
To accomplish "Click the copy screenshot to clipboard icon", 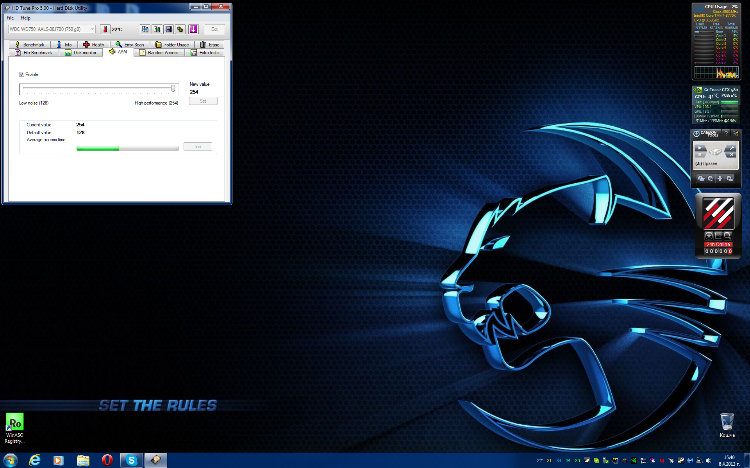I will point(157,29).
